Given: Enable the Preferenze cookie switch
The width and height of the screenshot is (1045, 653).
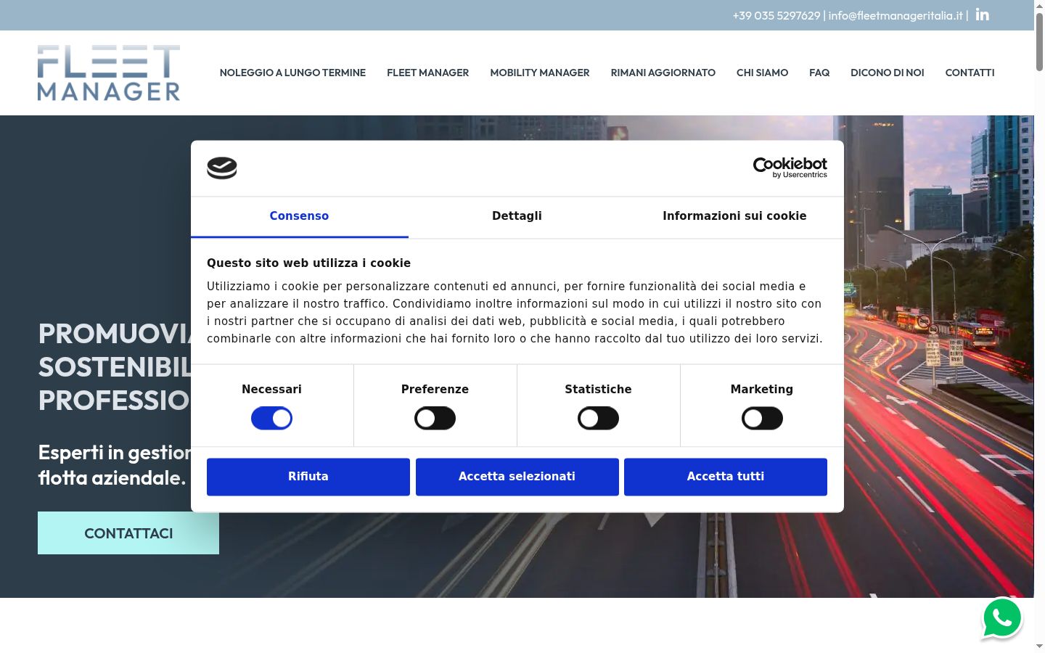Looking at the screenshot, I should point(435,418).
